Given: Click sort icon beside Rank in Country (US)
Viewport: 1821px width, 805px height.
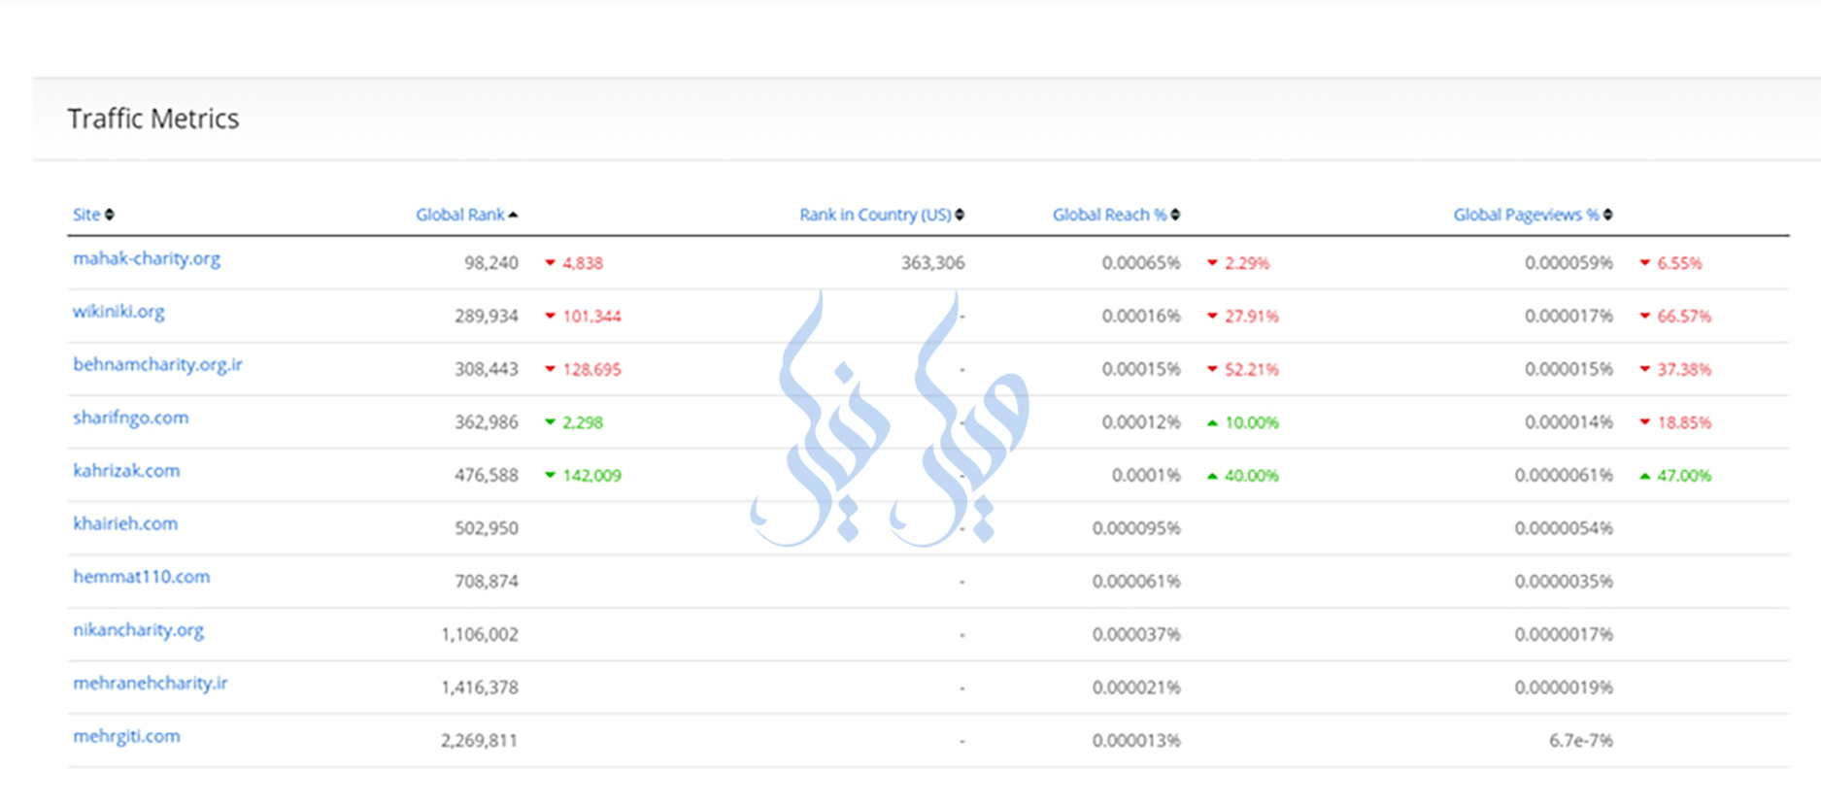Looking at the screenshot, I should coord(960,215).
